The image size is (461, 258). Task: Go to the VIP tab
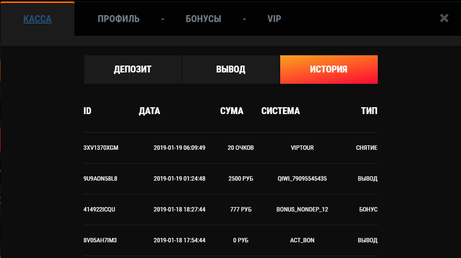coord(274,19)
